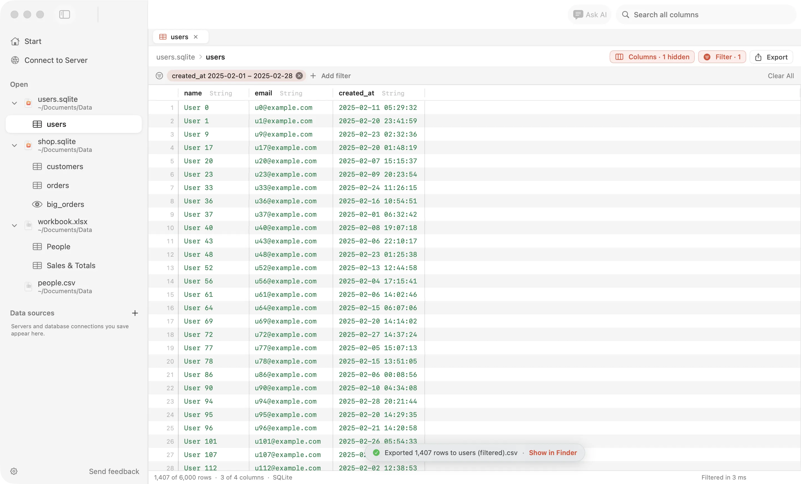Add a new data source
801x484 pixels.
[135, 313]
